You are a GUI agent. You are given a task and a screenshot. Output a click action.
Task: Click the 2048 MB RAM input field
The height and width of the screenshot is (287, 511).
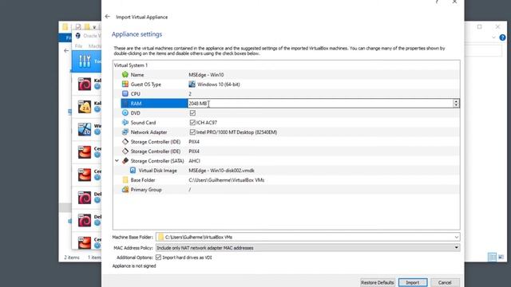(320, 103)
